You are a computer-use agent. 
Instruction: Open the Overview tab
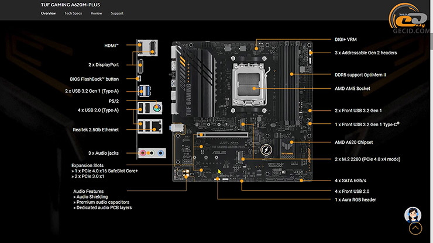(x=48, y=13)
